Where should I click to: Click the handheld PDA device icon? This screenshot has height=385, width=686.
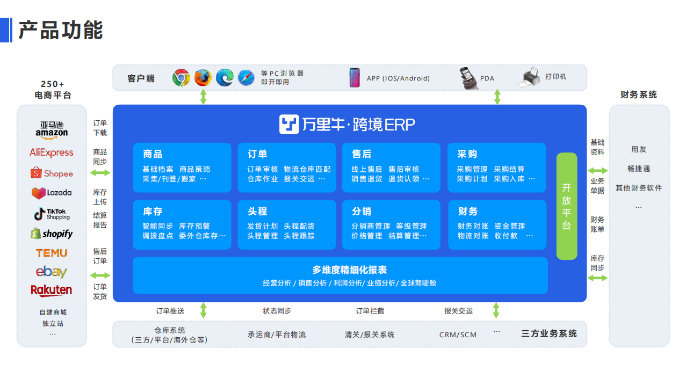coord(468,78)
